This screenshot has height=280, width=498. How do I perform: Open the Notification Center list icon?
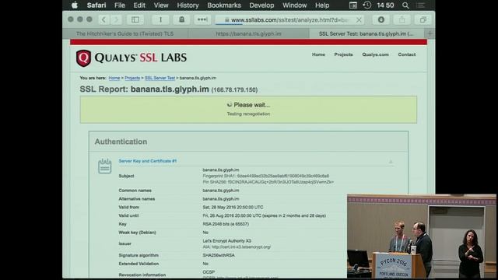pyautogui.click(x=420, y=5)
